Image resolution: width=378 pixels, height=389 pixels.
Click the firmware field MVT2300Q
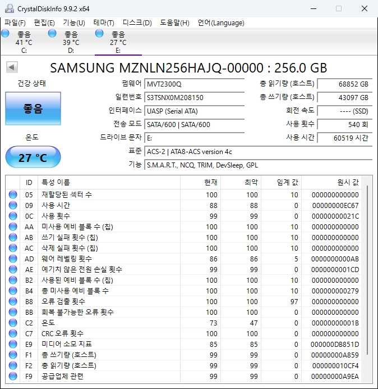click(x=194, y=84)
